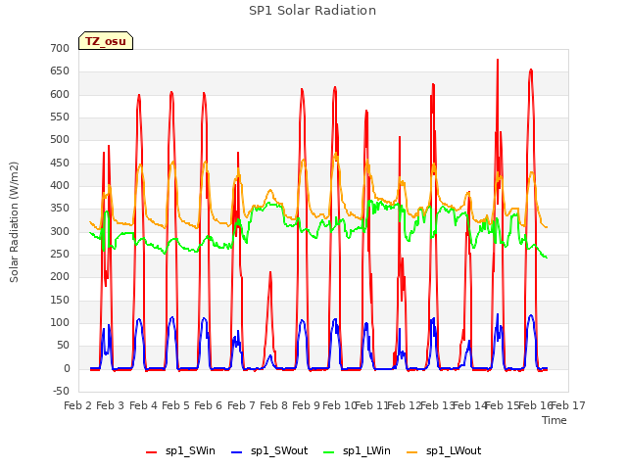Image resolution: width=627 pixels, height=470 pixels.
Task: Click the 50 y-axis tick label
Action: click(63, 346)
